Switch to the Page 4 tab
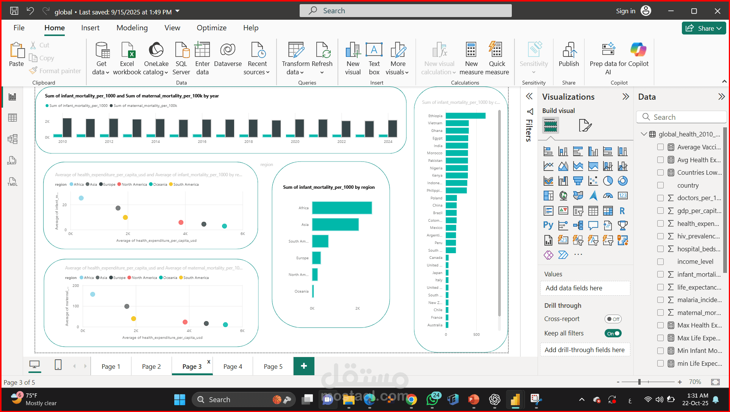 [233, 367]
